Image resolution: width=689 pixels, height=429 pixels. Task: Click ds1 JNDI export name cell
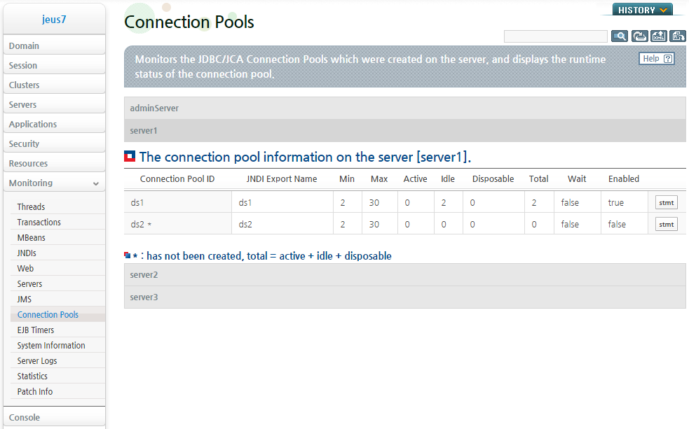click(x=282, y=202)
